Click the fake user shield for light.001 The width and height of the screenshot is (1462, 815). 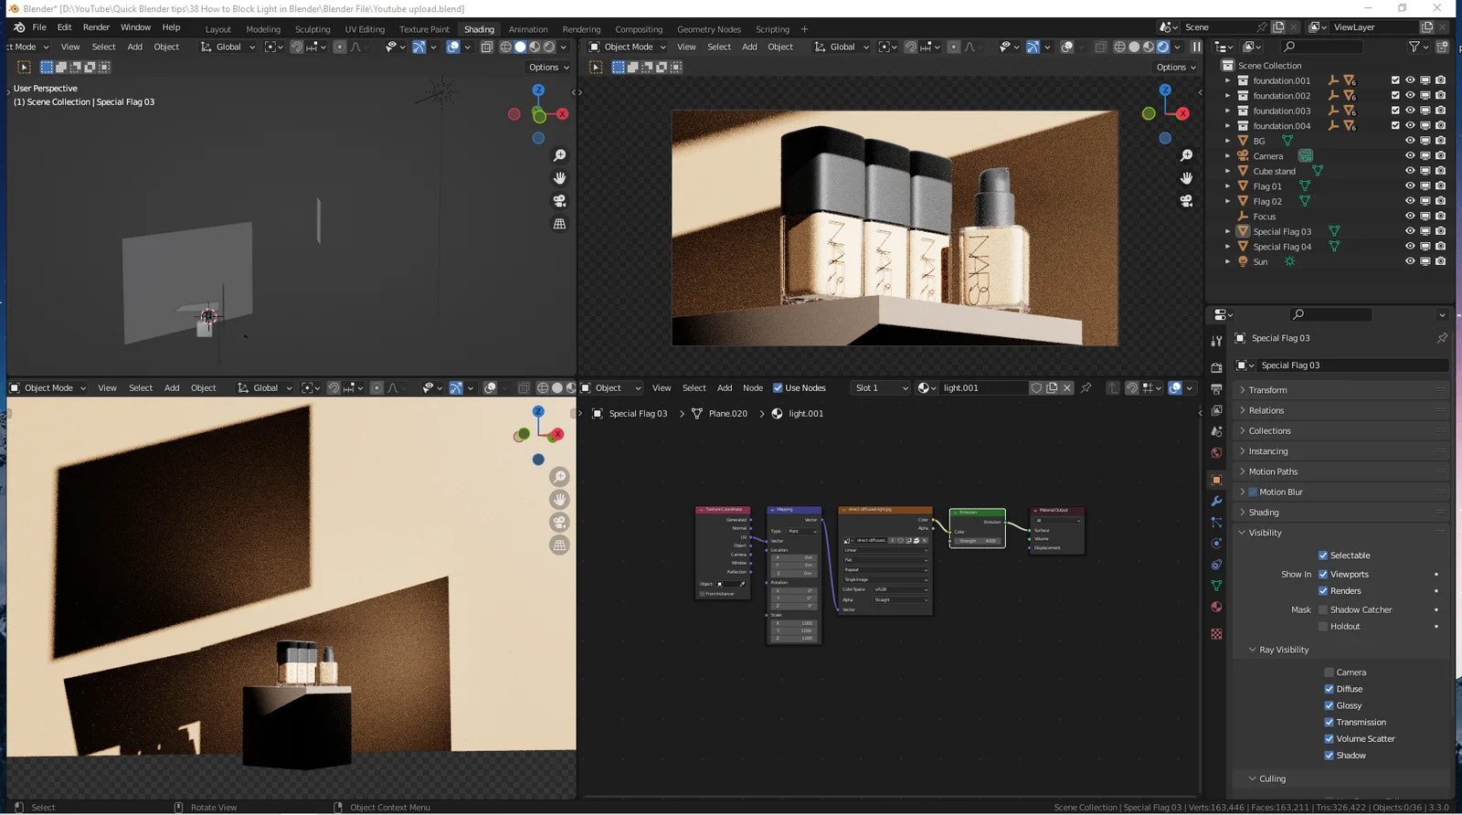(x=1036, y=388)
